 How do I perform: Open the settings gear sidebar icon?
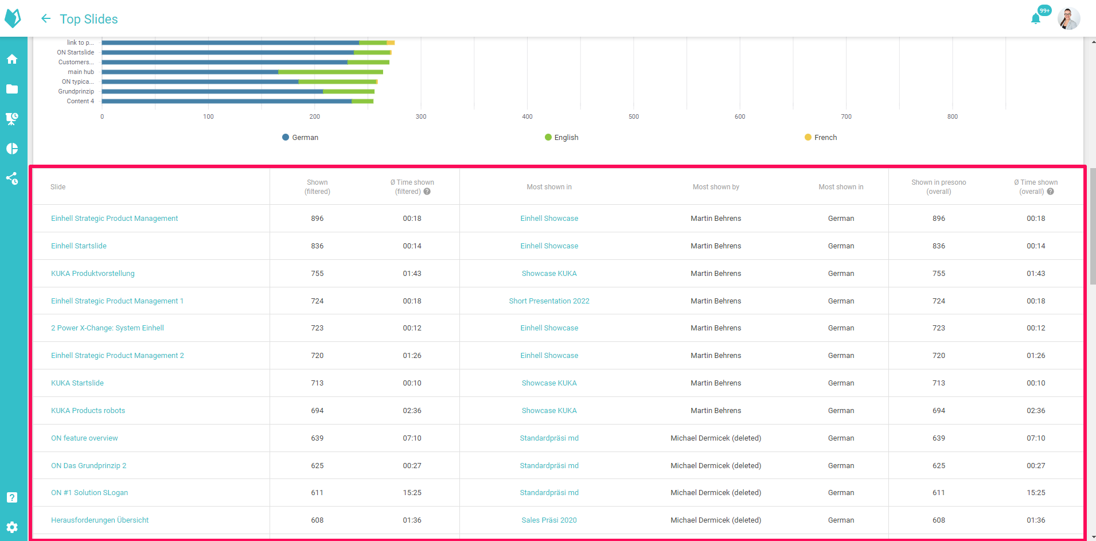[12, 527]
